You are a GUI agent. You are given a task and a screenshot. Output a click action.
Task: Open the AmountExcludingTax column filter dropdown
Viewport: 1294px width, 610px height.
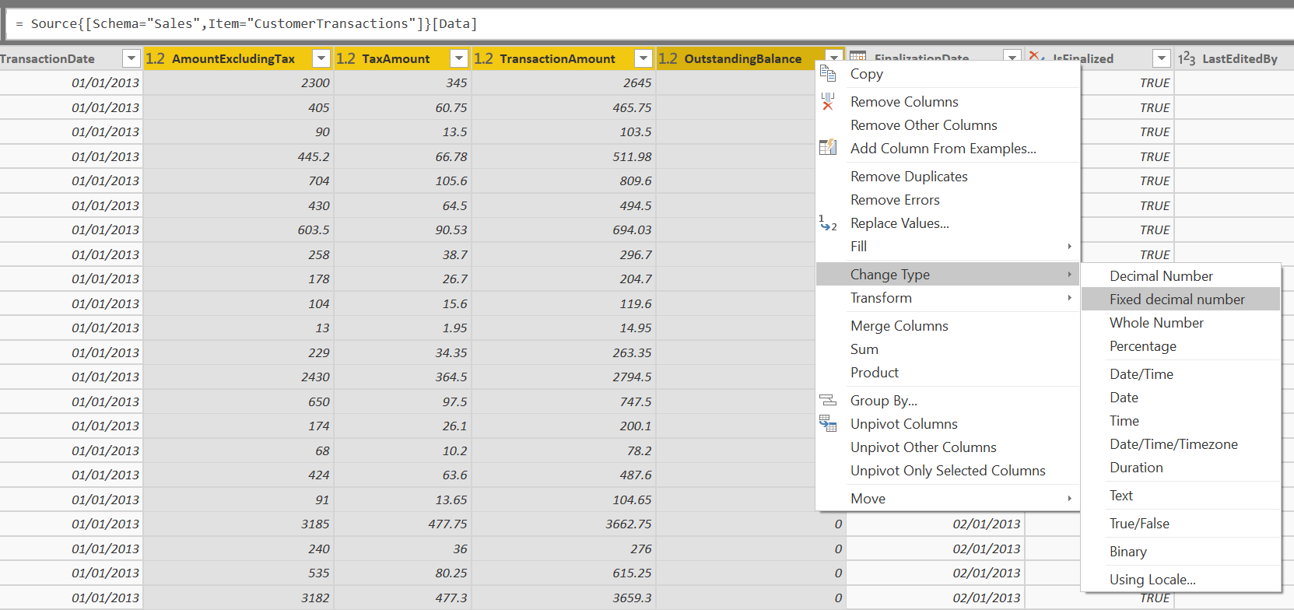321,58
